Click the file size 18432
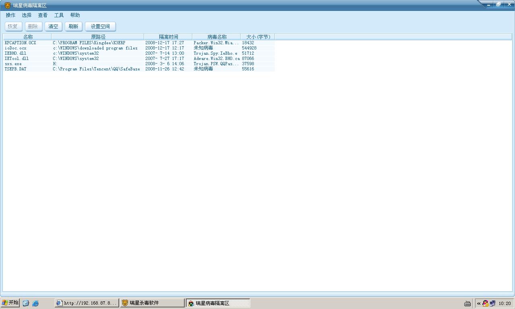The width and height of the screenshot is (515, 309). click(x=248, y=43)
